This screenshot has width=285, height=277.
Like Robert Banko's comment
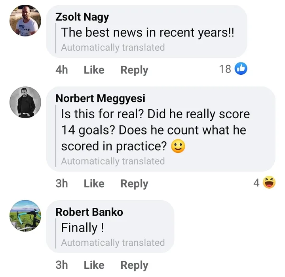(94, 265)
